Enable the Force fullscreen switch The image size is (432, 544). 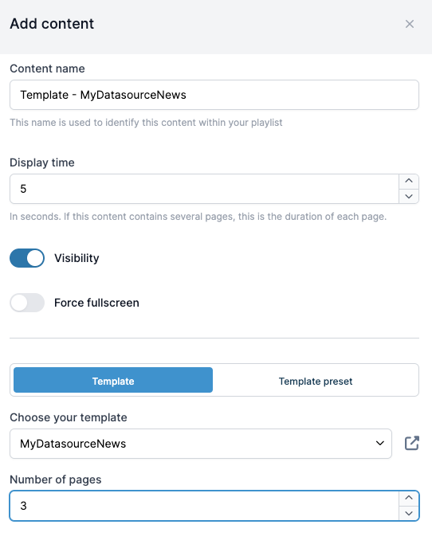tap(27, 303)
